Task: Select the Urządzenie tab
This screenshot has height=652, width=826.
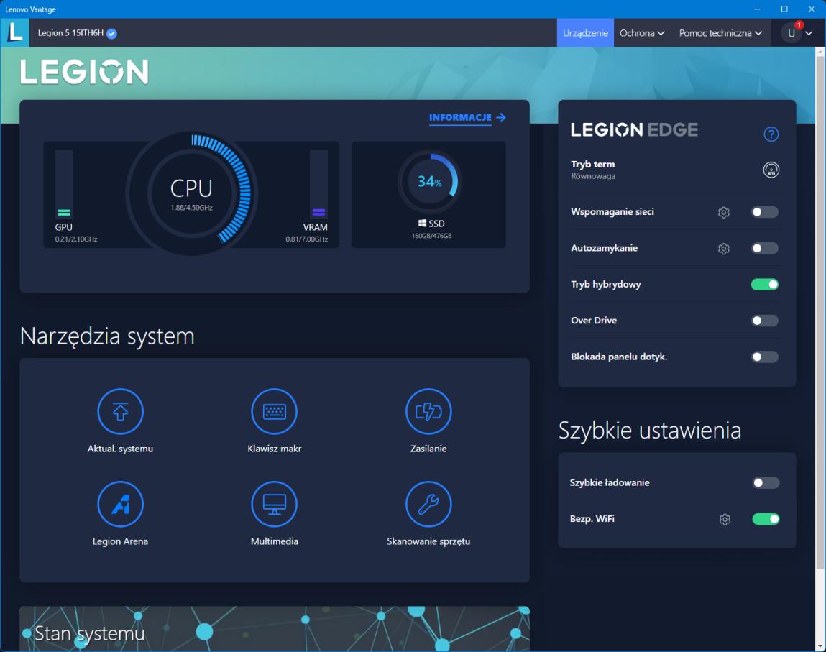Action: pyautogui.click(x=585, y=33)
